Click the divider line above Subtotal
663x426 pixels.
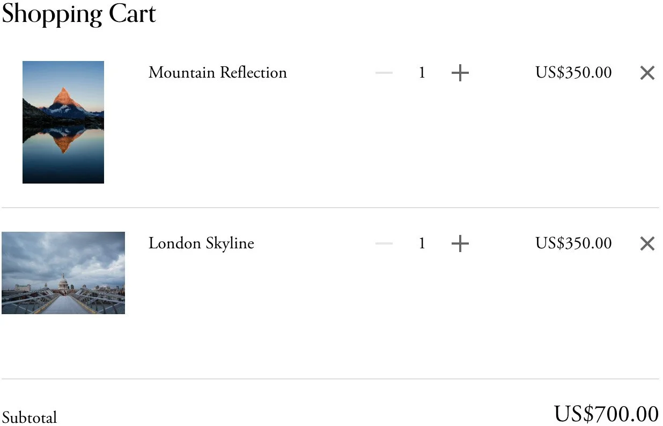pos(330,379)
